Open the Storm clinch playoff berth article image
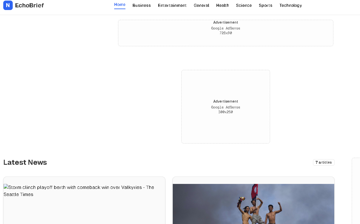This screenshot has height=224, width=360. point(84,204)
